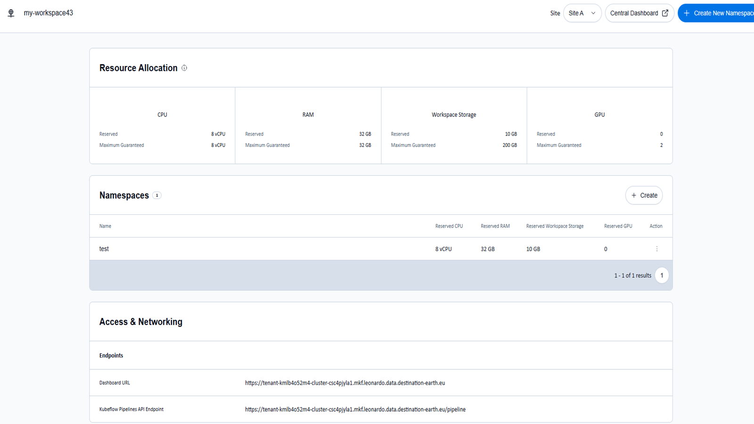Open the Resource Allocation info icon
Screen dimensions: 754x424
click(184, 68)
